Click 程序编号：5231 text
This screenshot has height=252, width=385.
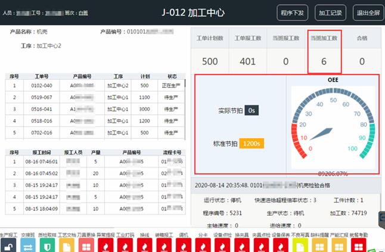[x=222, y=213]
